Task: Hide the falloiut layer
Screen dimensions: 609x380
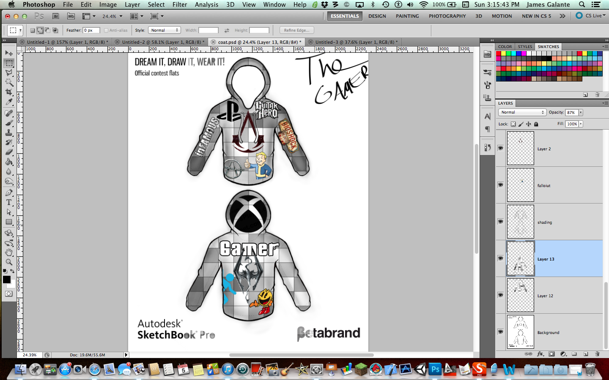Action: (x=500, y=185)
